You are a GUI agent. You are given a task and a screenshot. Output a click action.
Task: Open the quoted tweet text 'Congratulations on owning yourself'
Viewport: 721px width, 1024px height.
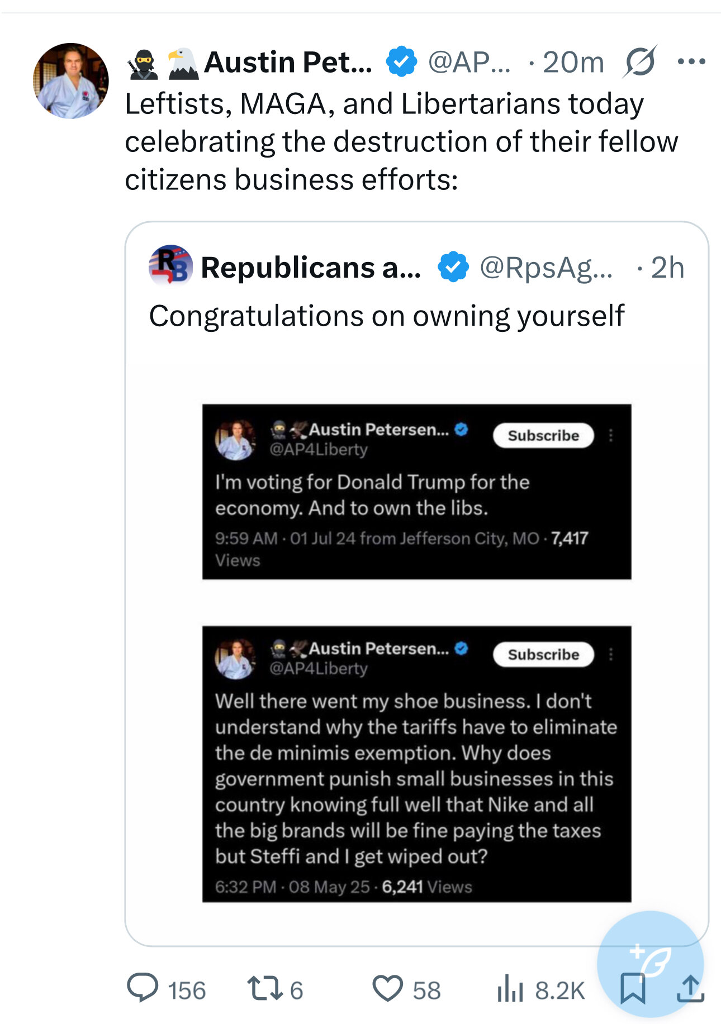tap(386, 316)
